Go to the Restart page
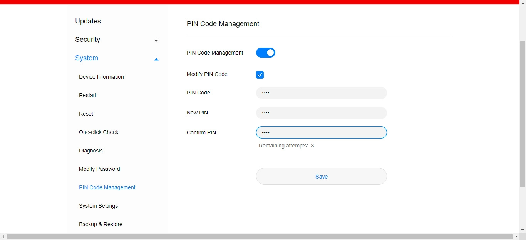 (87, 95)
